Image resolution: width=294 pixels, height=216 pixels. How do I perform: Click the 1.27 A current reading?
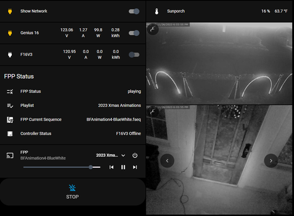(x=83, y=33)
